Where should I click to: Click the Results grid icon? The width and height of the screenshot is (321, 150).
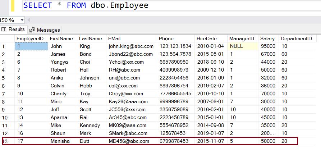[4, 29]
